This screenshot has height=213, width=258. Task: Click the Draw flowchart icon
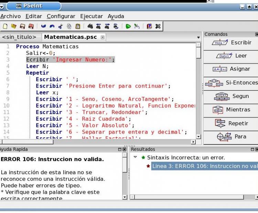[x=137, y=26]
